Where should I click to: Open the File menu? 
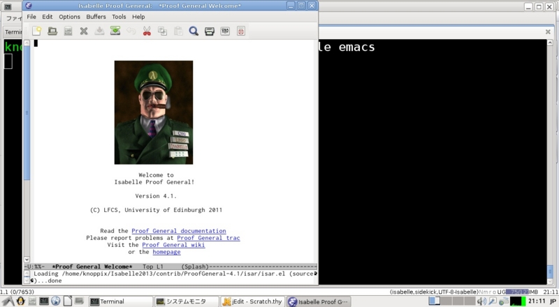click(x=31, y=17)
